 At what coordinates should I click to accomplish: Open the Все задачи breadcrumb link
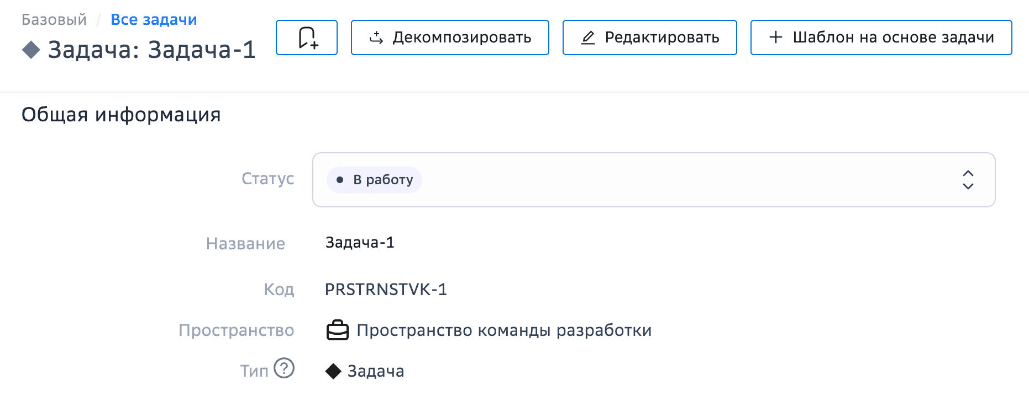154,19
